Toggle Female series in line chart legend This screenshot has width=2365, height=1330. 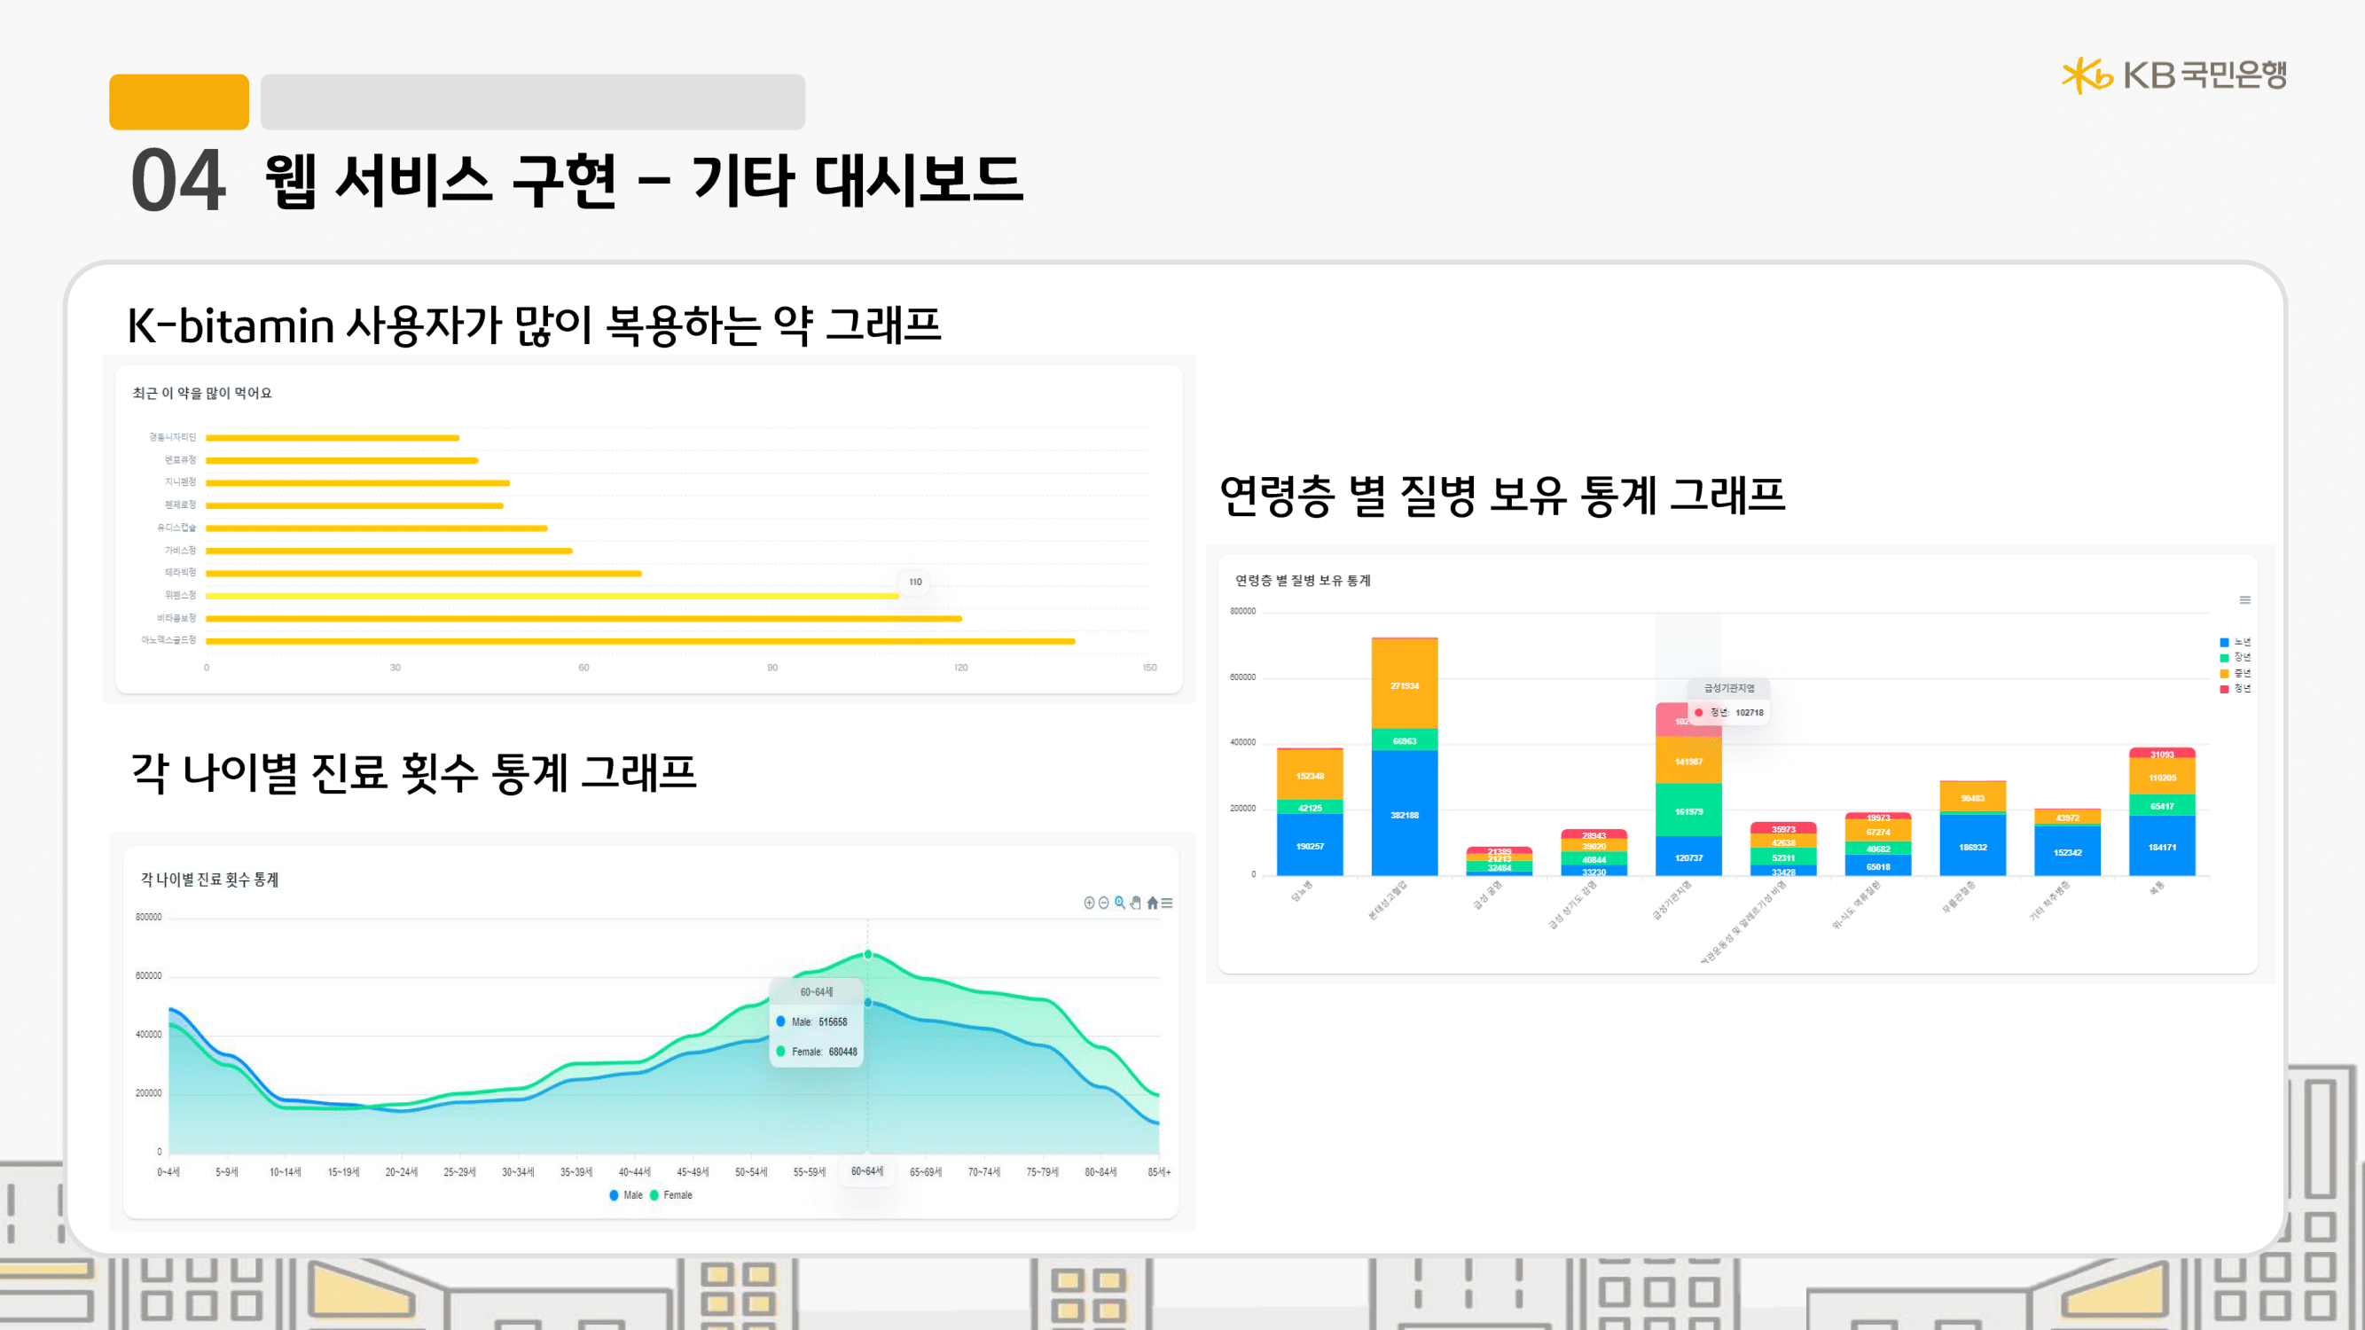pyautogui.click(x=671, y=1195)
